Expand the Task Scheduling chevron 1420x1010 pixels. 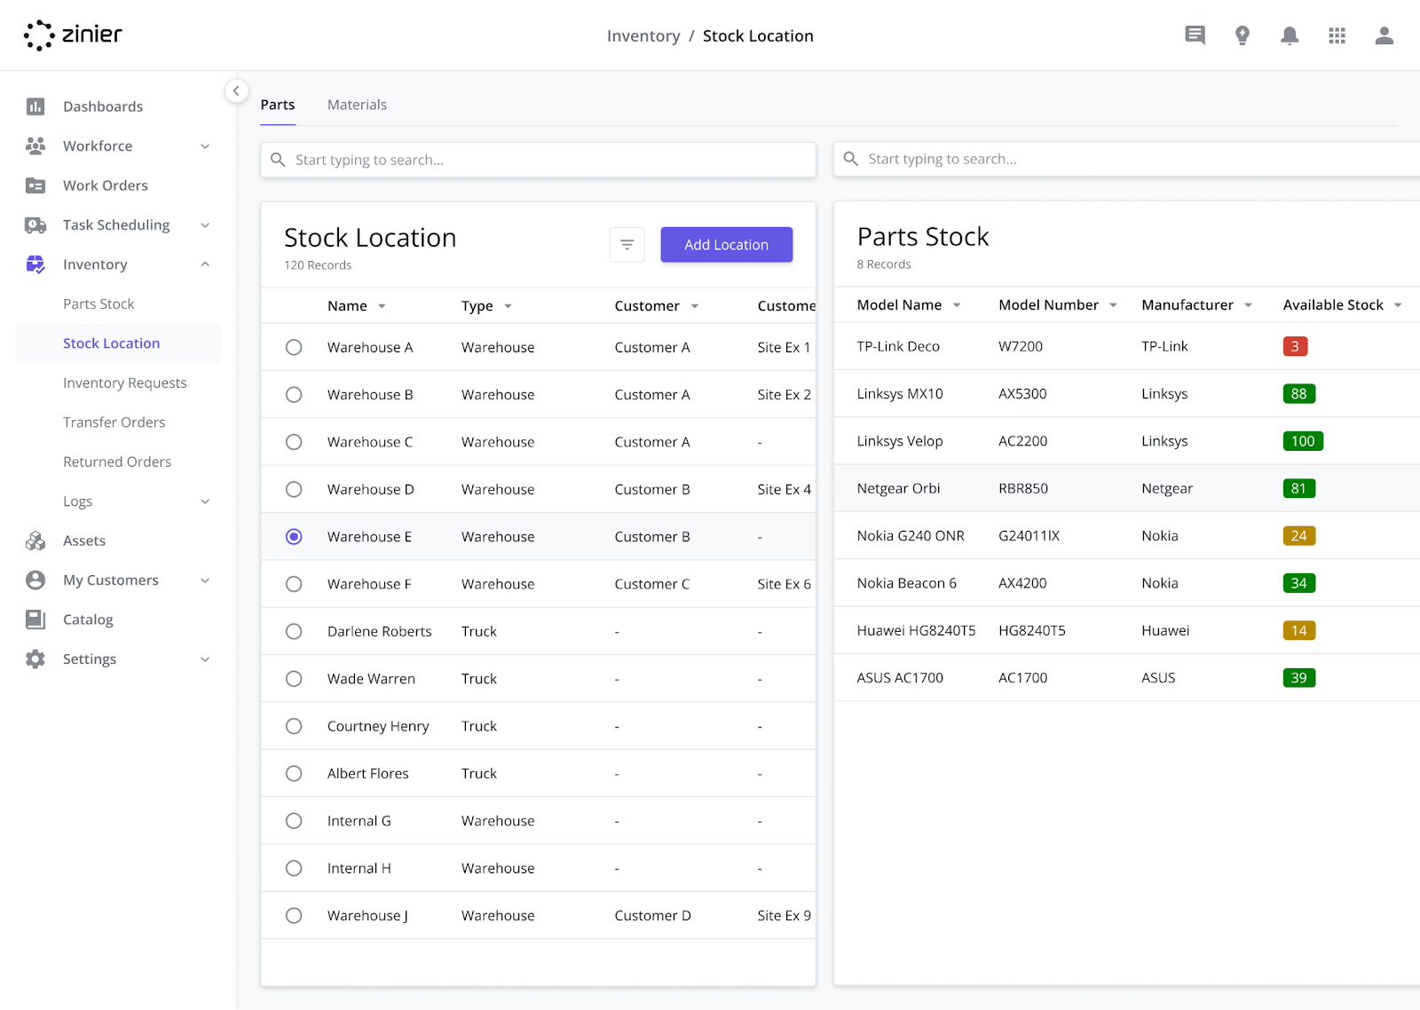pyautogui.click(x=205, y=225)
